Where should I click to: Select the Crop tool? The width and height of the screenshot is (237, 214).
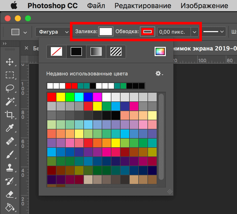pos(10,115)
